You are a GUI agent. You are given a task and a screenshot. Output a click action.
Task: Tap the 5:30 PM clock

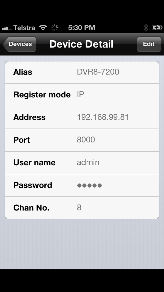pos(81,28)
